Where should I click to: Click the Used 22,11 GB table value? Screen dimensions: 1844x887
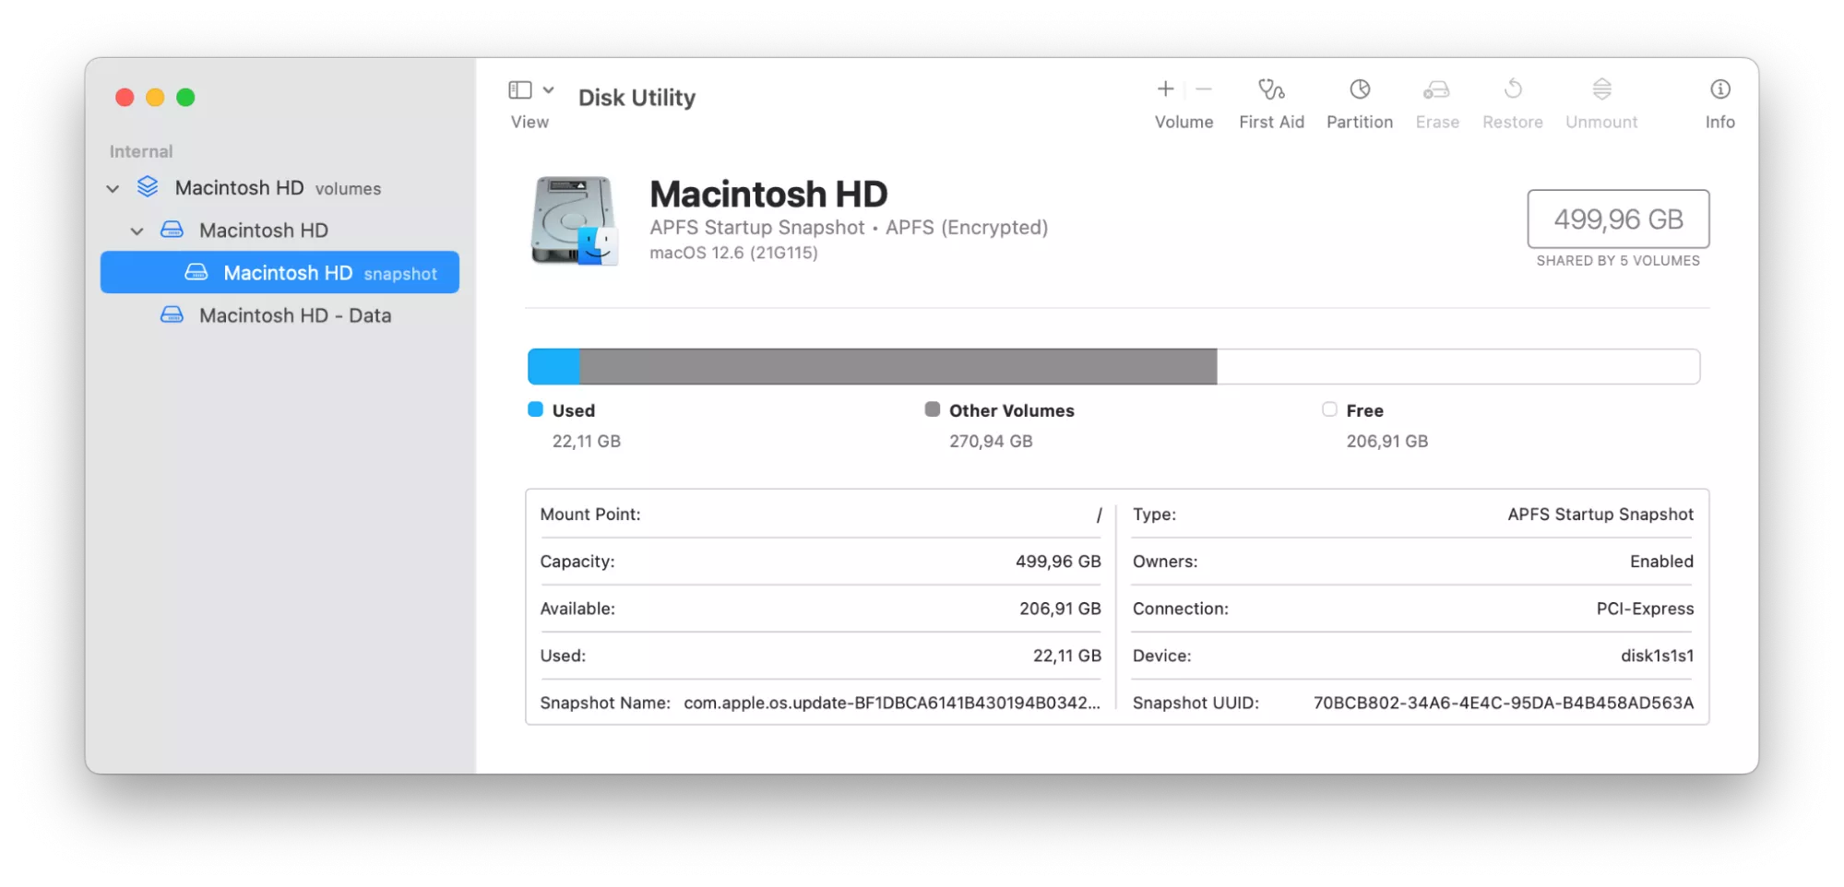tap(1067, 656)
